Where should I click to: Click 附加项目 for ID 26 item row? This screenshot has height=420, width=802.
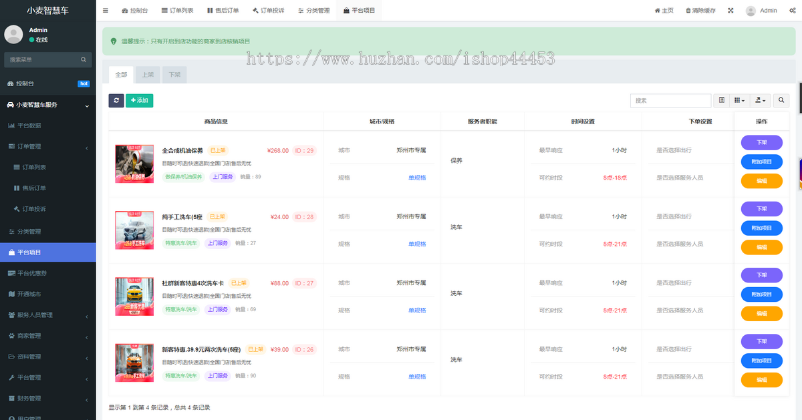pyautogui.click(x=761, y=361)
